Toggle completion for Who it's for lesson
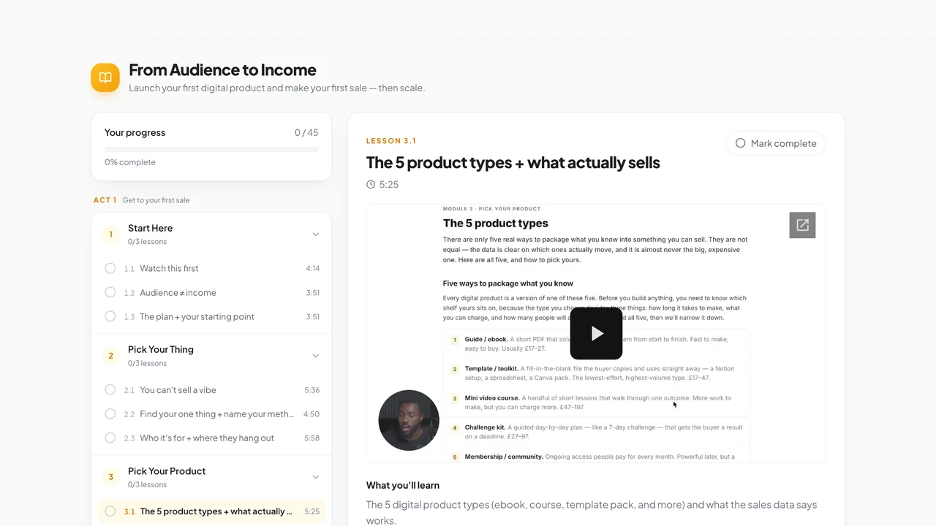The image size is (936, 526). 110,438
